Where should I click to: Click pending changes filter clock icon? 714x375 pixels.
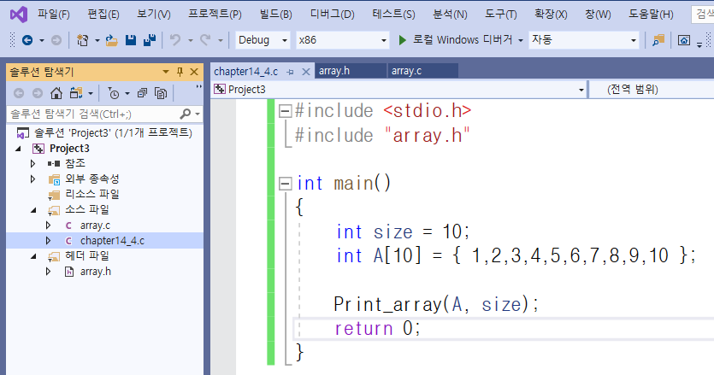114,93
